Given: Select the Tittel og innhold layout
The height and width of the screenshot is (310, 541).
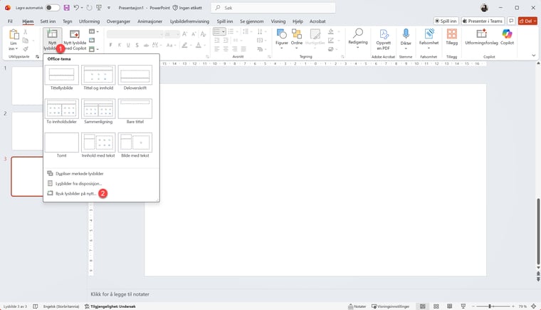Looking at the screenshot, I should tap(98, 75).
